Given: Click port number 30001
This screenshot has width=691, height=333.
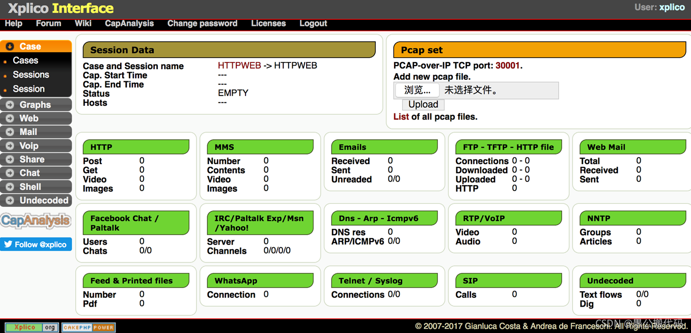Looking at the screenshot, I should pyautogui.click(x=508, y=66).
